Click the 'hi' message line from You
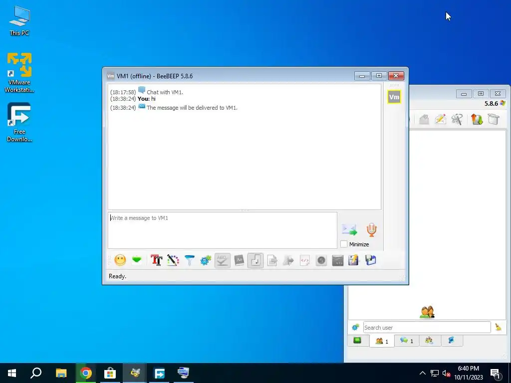This screenshot has height=383, width=511. (133, 99)
